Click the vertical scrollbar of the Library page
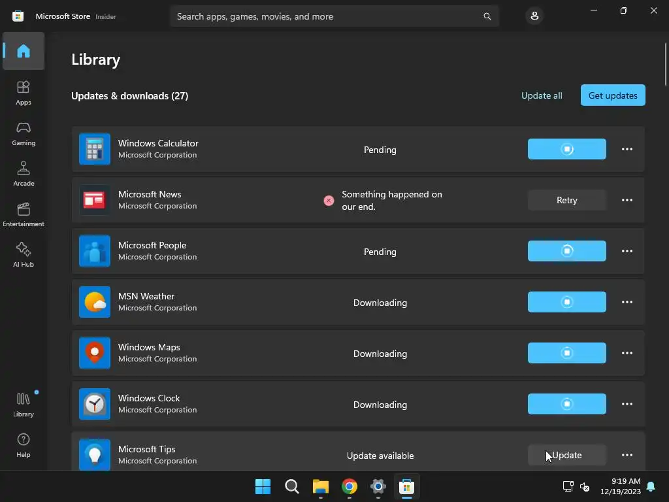 click(665, 64)
